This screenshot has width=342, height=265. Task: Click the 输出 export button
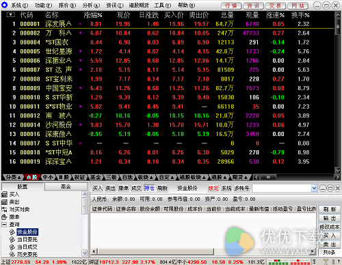coord(330,218)
